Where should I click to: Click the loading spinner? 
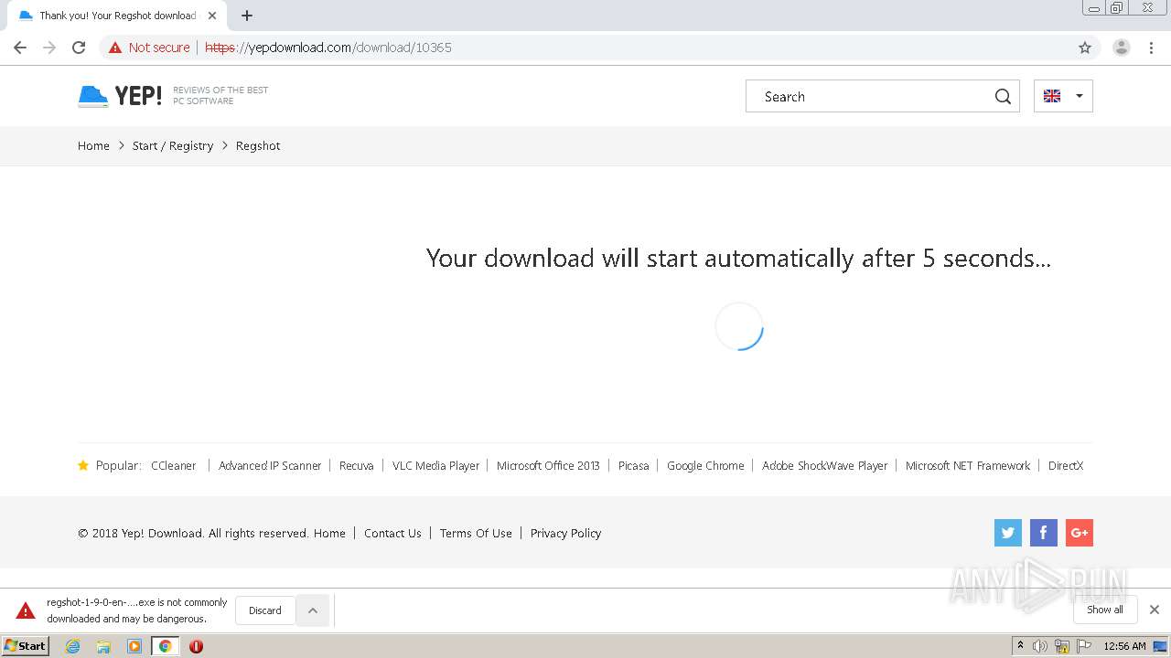click(x=738, y=327)
